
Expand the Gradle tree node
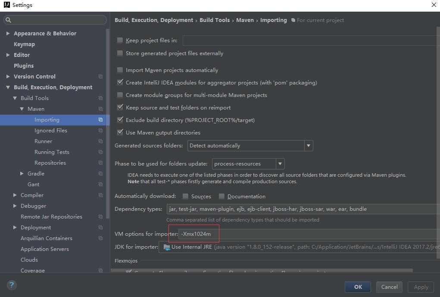(22, 174)
